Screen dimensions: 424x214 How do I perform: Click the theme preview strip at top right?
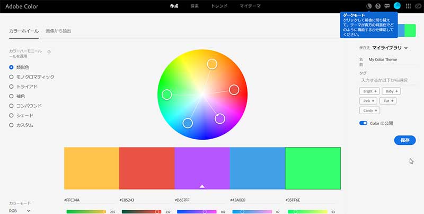click(407, 30)
